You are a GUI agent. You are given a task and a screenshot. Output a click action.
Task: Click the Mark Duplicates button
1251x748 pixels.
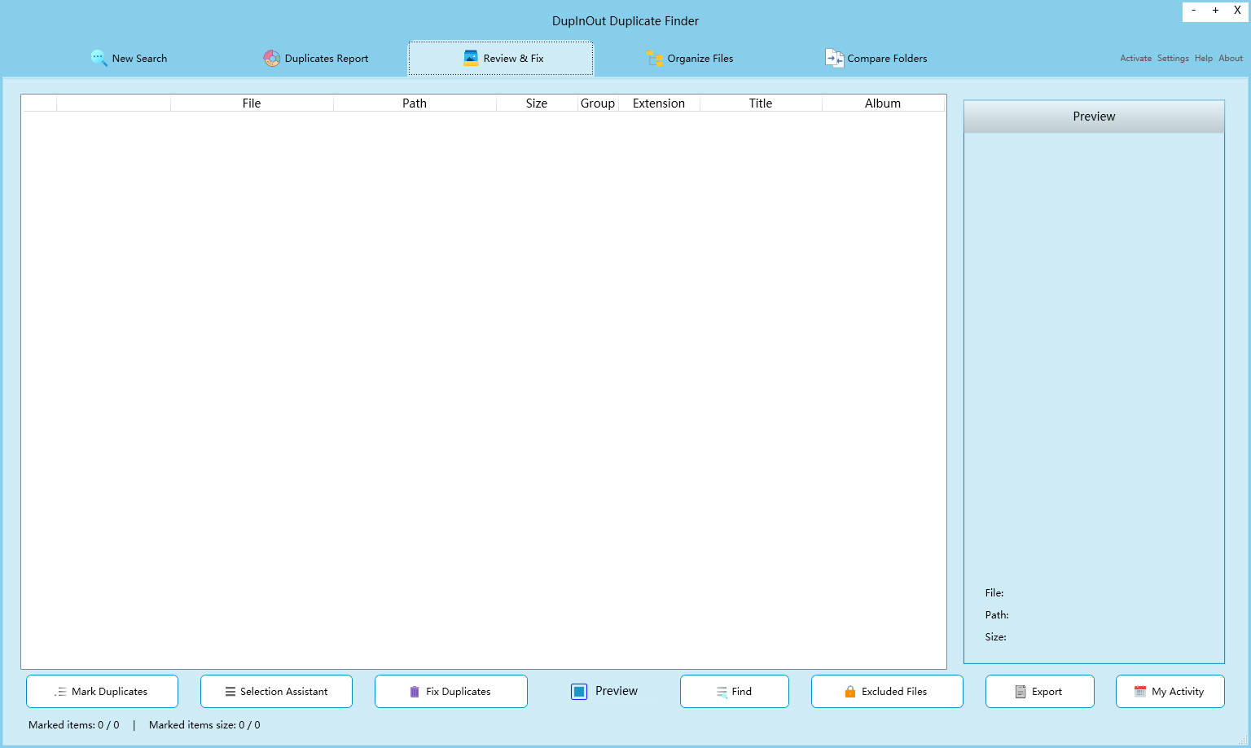point(102,692)
